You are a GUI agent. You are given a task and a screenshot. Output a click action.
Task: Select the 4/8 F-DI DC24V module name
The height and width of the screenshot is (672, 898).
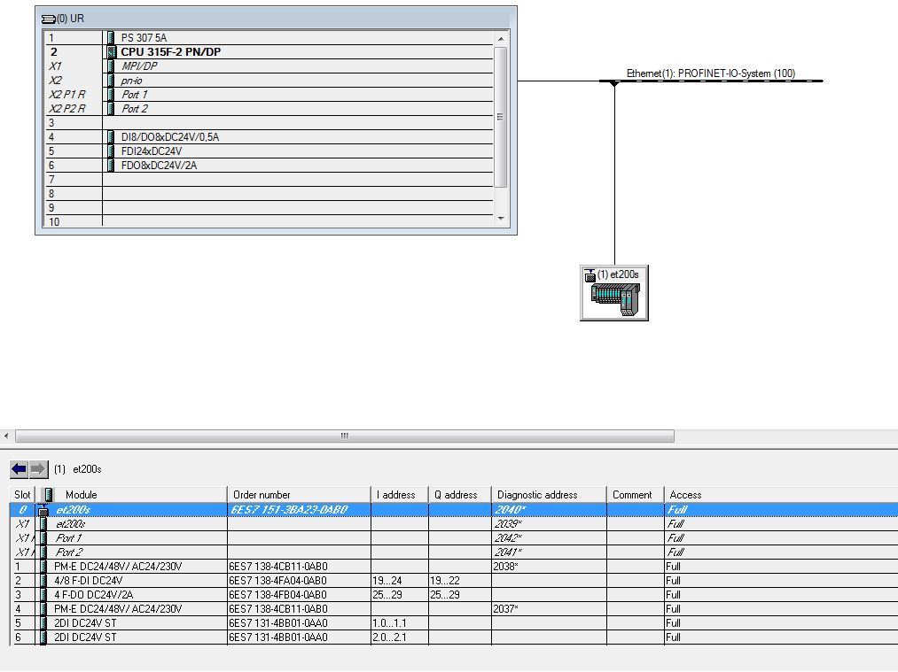pos(88,581)
